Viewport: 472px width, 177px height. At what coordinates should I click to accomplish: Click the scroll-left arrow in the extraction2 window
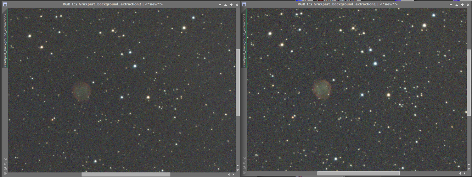pyautogui.click(x=229, y=174)
